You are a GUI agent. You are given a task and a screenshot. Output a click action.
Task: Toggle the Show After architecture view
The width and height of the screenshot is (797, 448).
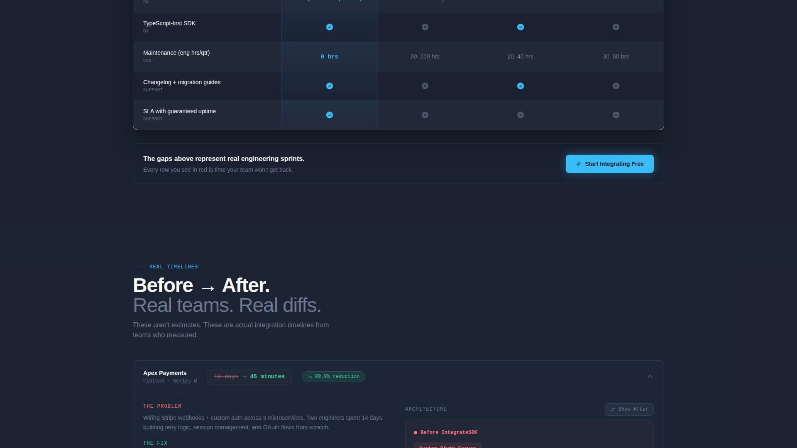point(629,409)
